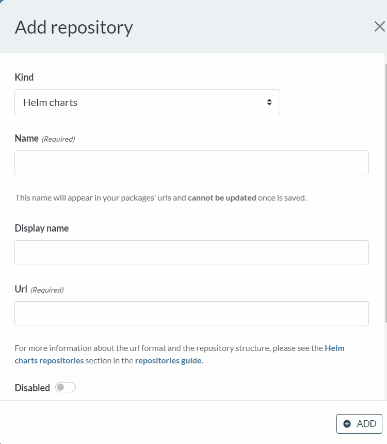Toggle the Disabled switch
Screen dimensions: 387x444
click(66, 387)
